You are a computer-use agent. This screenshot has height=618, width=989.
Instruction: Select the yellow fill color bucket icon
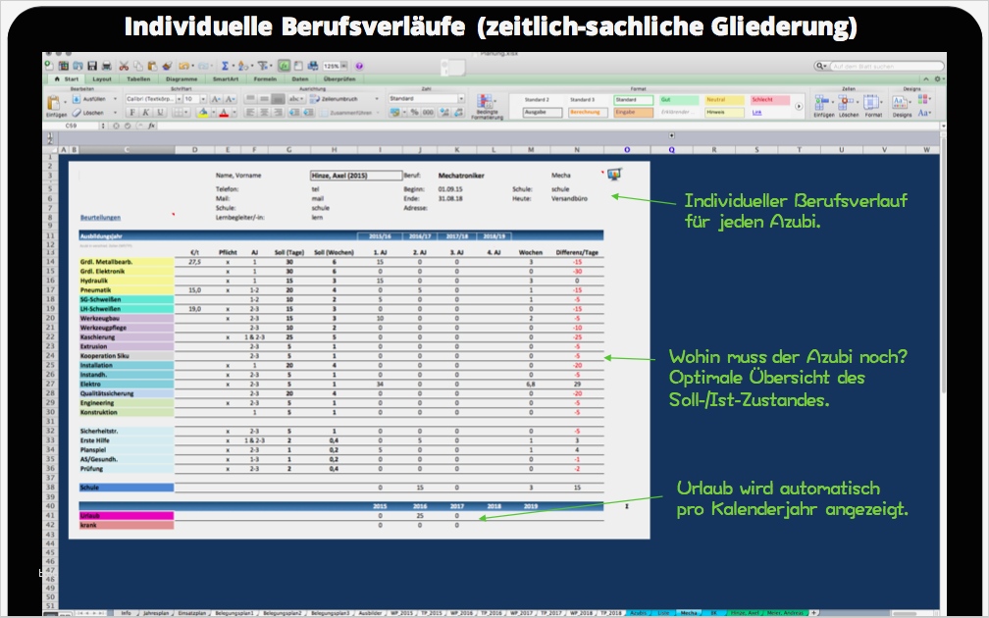tap(204, 114)
